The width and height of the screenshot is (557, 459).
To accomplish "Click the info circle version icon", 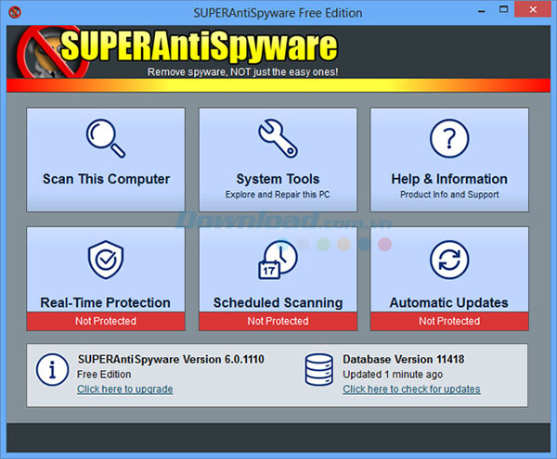I will 52,369.
